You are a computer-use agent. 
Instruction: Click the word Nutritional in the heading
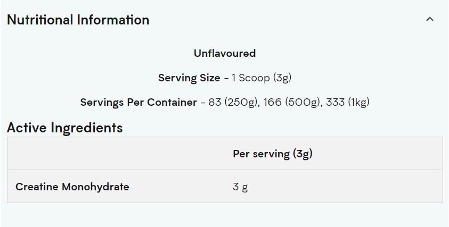(40, 20)
